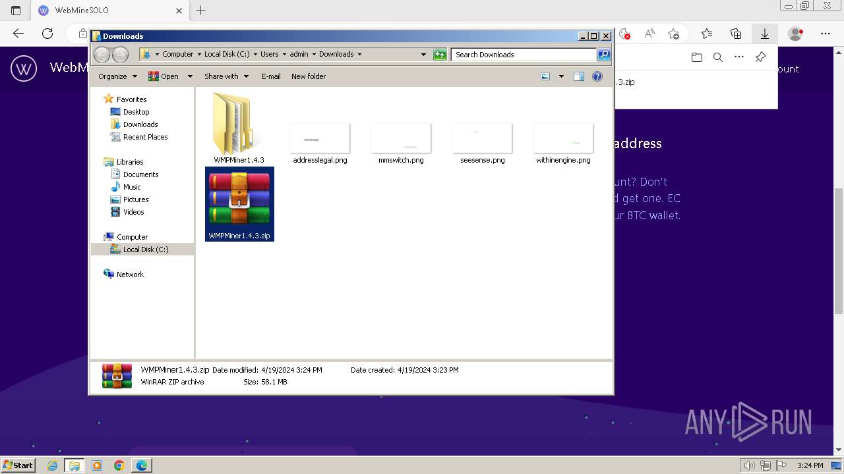Image resolution: width=844 pixels, height=474 pixels.
Task: Search downloads in Edge downloads panel
Action: tap(718, 57)
